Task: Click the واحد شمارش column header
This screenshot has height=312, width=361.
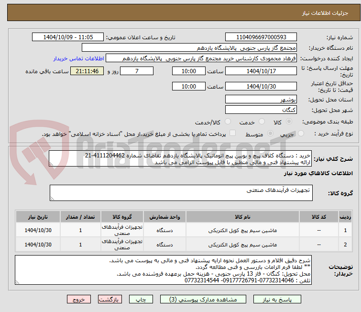Action: [x=164, y=217]
